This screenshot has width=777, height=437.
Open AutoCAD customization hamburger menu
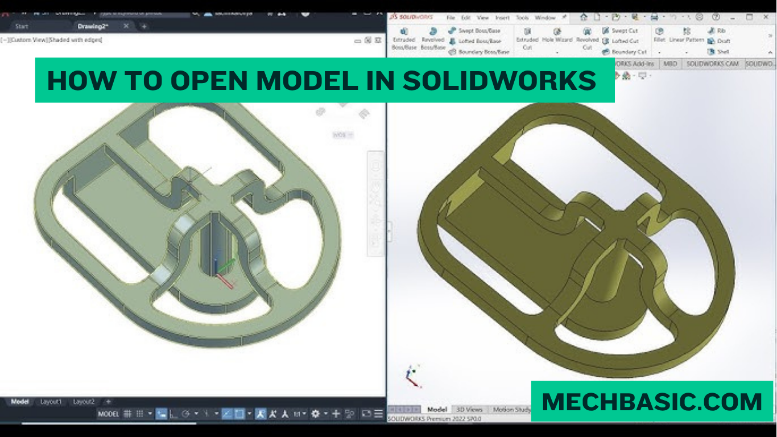click(378, 414)
